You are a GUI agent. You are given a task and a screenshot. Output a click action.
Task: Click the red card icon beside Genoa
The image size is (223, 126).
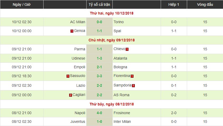click(x=72, y=31)
